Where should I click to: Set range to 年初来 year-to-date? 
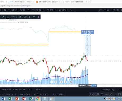coord(15,90)
